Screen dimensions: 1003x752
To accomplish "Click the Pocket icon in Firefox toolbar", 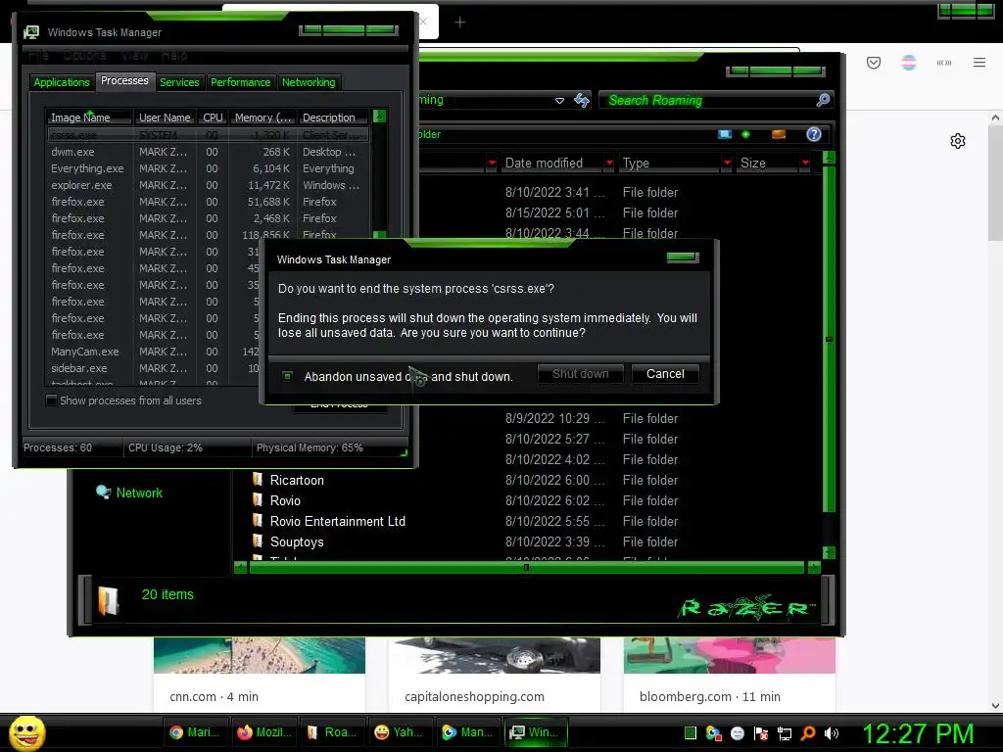I will pyautogui.click(x=874, y=62).
